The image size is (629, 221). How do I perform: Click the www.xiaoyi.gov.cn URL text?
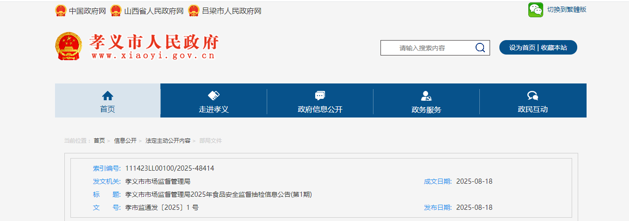153,55
